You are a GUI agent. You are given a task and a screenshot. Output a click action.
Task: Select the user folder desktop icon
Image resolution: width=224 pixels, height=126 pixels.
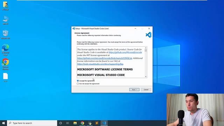click(6, 6)
